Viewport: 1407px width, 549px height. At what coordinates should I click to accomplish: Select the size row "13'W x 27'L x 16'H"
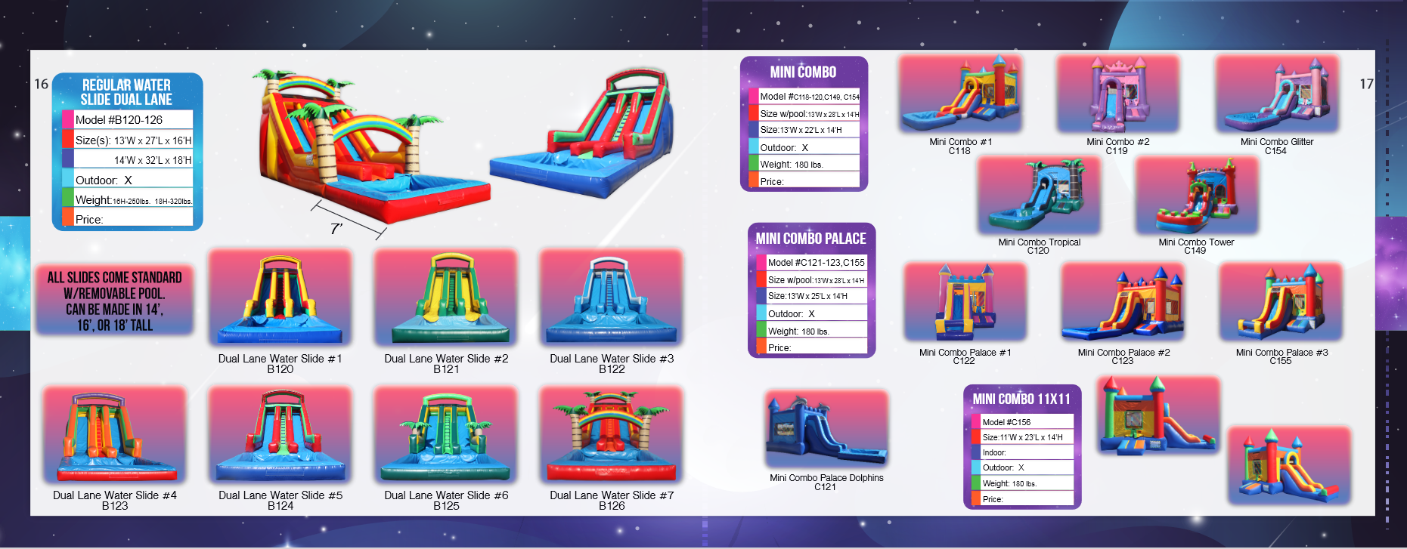pyautogui.click(x=128, y=140)
